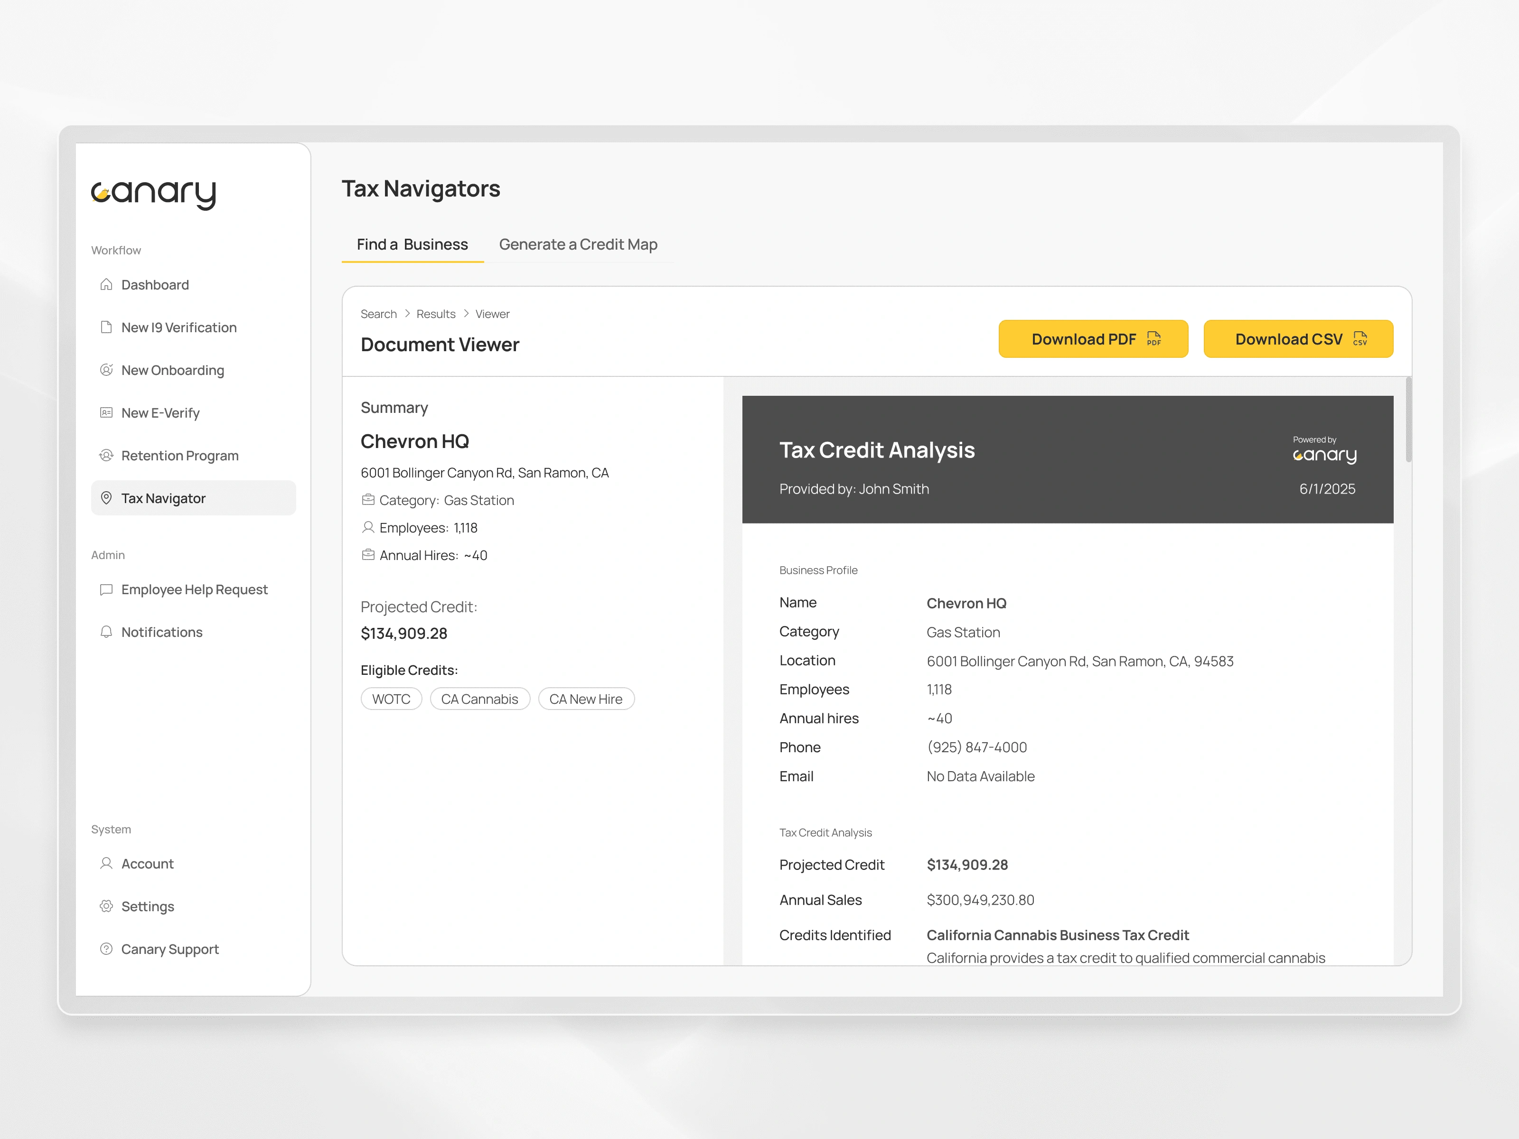
Task: Open the Account page
Action: 147,864
